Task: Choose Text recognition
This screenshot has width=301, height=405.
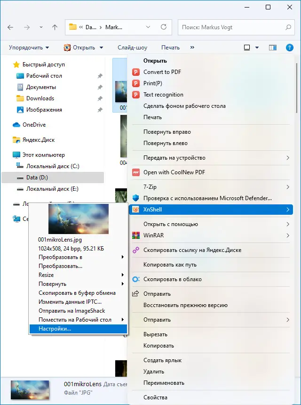Action: tap(211, 95)
